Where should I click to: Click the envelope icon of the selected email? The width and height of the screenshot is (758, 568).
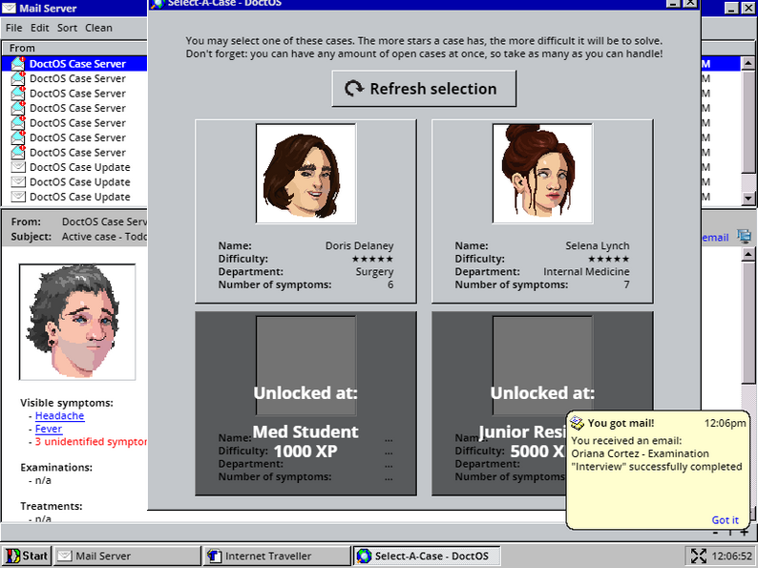point(18,63)
